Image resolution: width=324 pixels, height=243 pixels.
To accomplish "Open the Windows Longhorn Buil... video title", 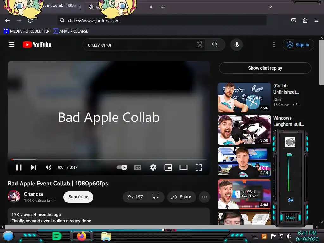I will 289,121.
